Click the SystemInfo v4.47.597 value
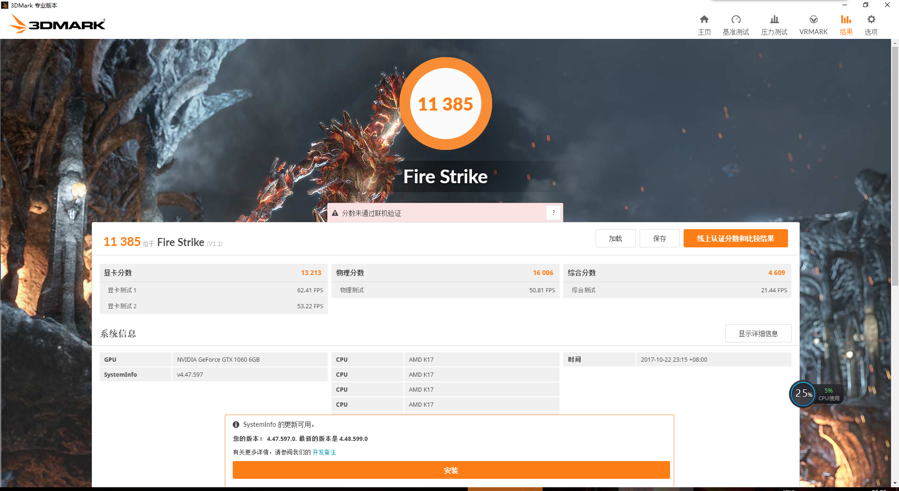The width and height of the screenshot is (899, 491). tap(190, 374)
